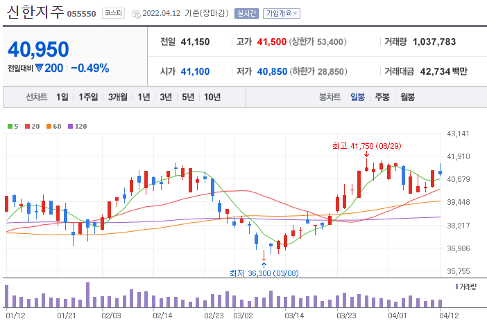Click the red 20-day moving average swatch
The image size is (487, 328).
coord(27,127)
